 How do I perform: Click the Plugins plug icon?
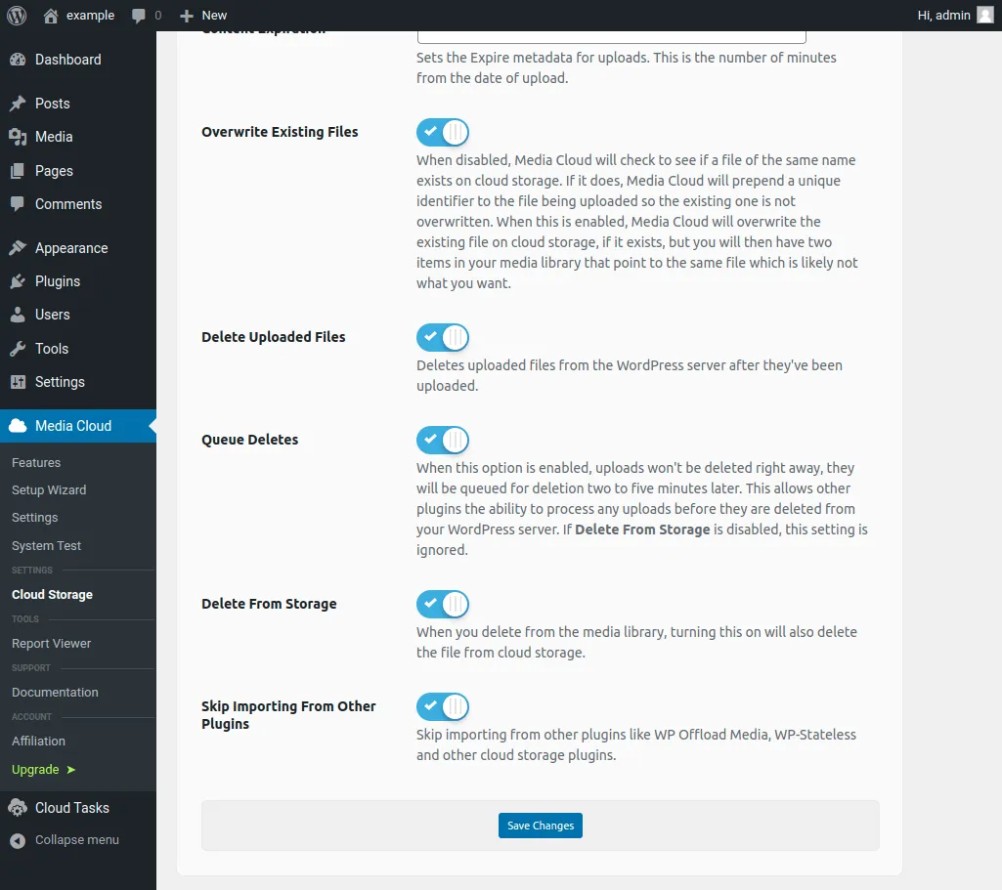(18, 281)
